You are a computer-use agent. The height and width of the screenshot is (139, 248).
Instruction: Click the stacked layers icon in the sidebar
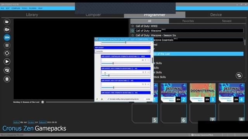(x=7, y=46)
